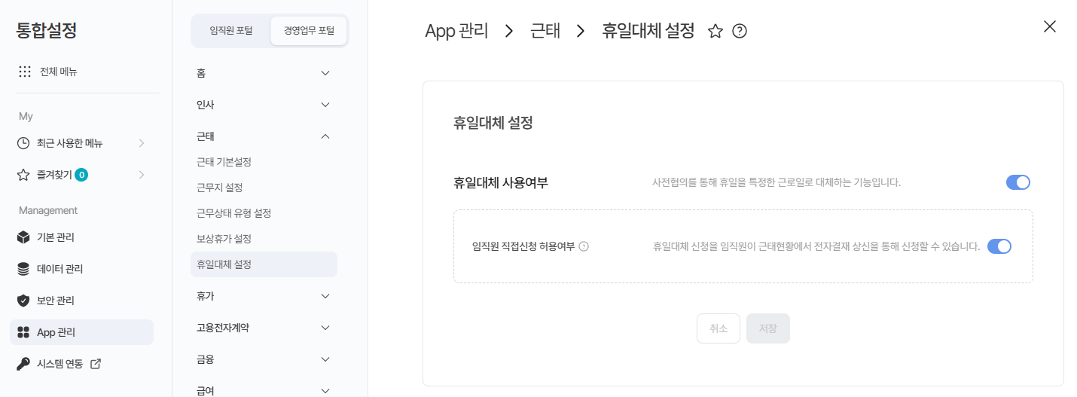Expand the 휴가 menu section

(325, 296)
